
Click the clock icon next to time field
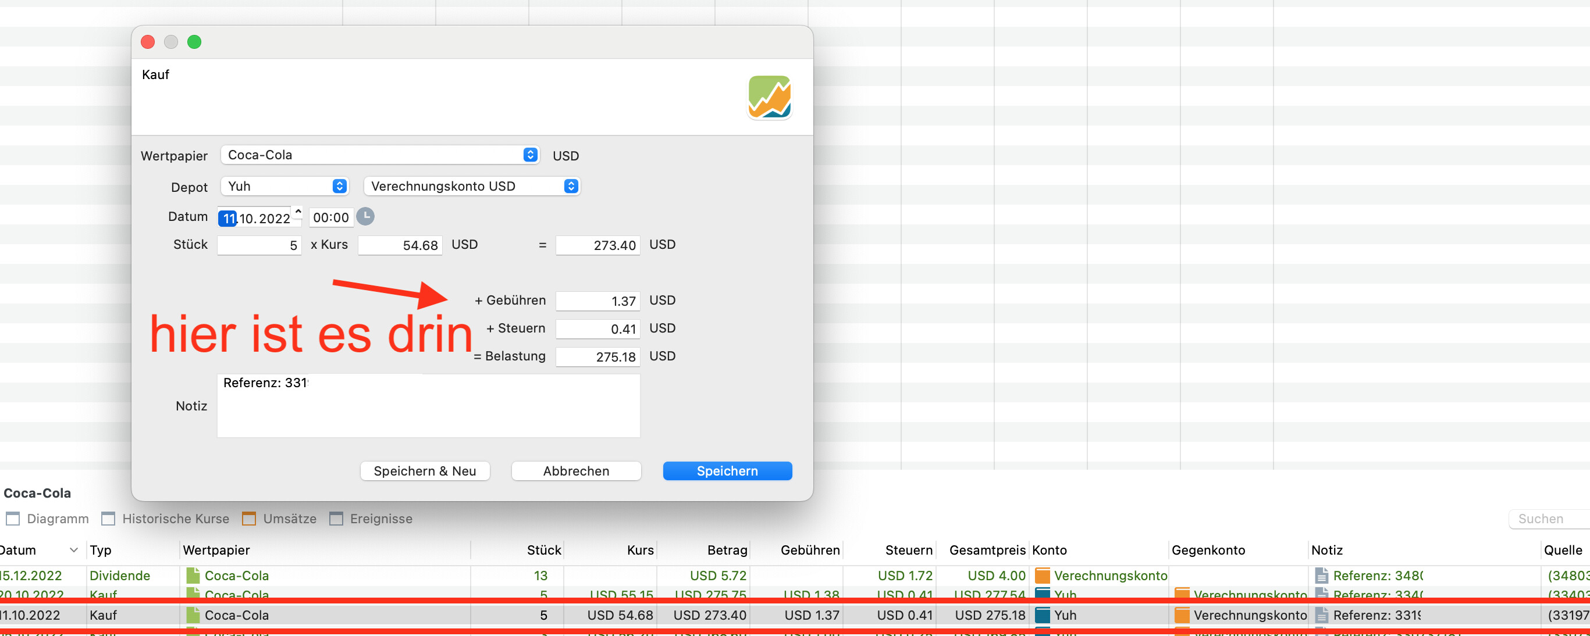tap(365, 216)
